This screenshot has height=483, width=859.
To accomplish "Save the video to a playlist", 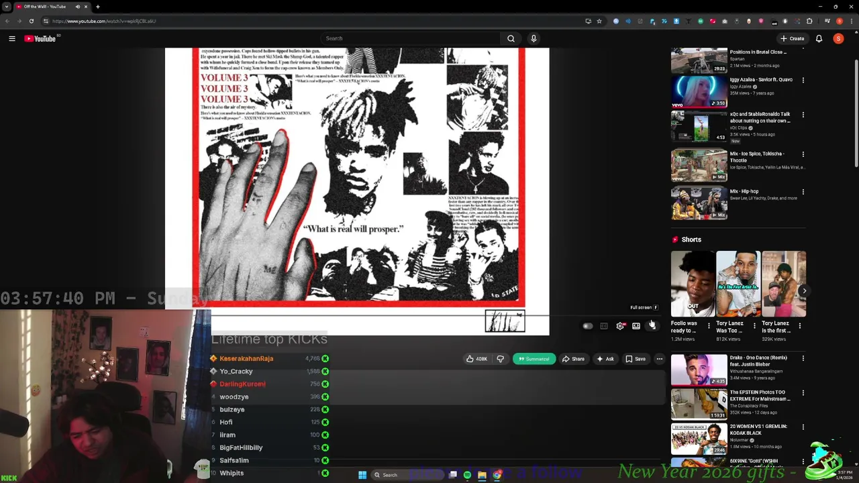I will [636, 359].
